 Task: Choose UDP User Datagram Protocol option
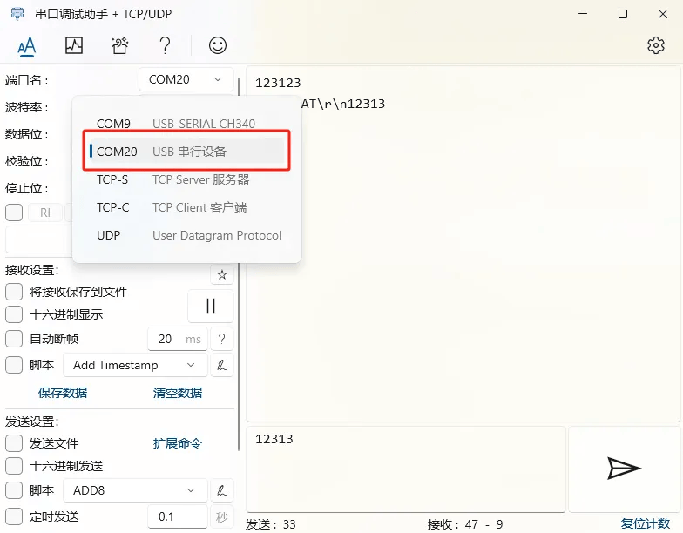(187, 235)
